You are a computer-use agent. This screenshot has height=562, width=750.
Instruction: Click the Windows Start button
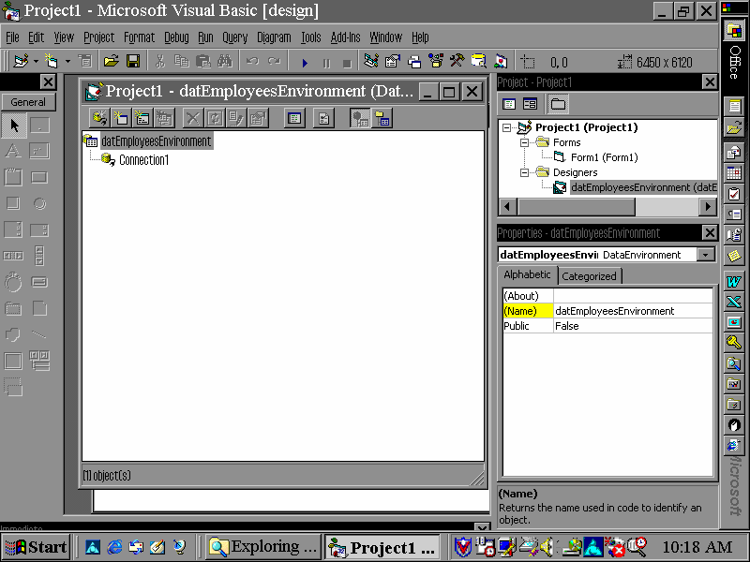[37, 547]
